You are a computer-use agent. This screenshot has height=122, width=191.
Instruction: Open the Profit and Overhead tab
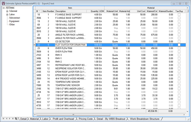(x=63, y=119)
